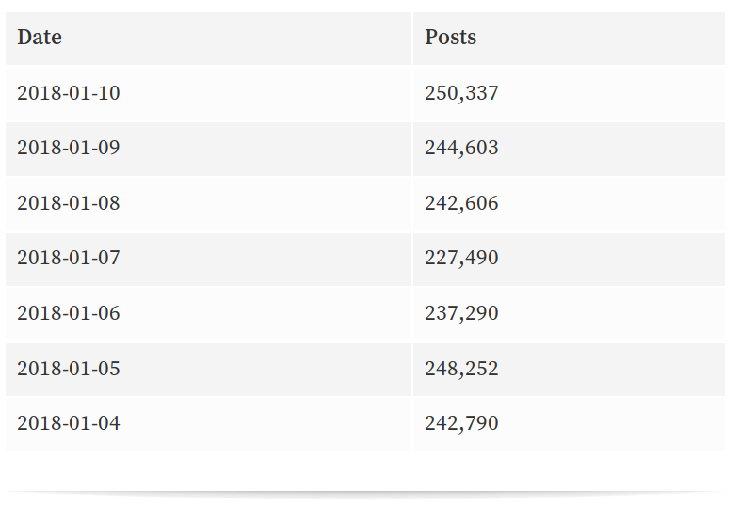Click the 2018-01-09 date cell

pos(69,148)
